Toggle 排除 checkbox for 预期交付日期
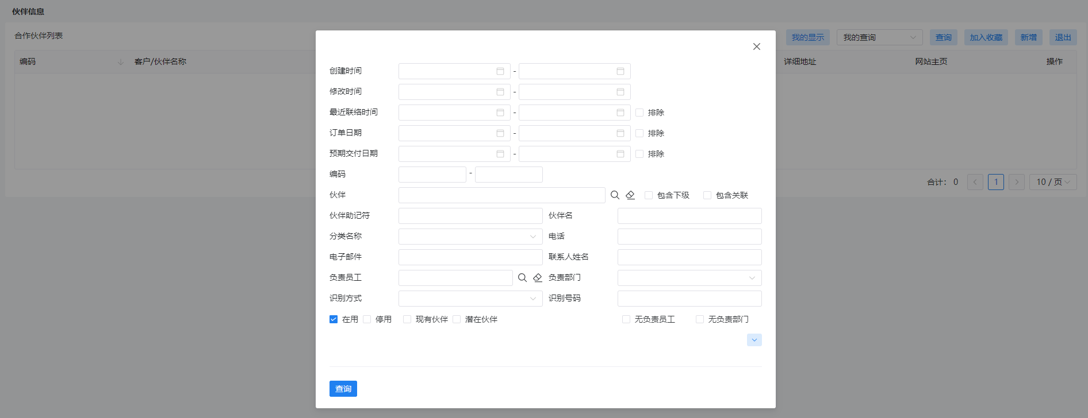This screenshot has height=418, width=1088. click(639, 154)
